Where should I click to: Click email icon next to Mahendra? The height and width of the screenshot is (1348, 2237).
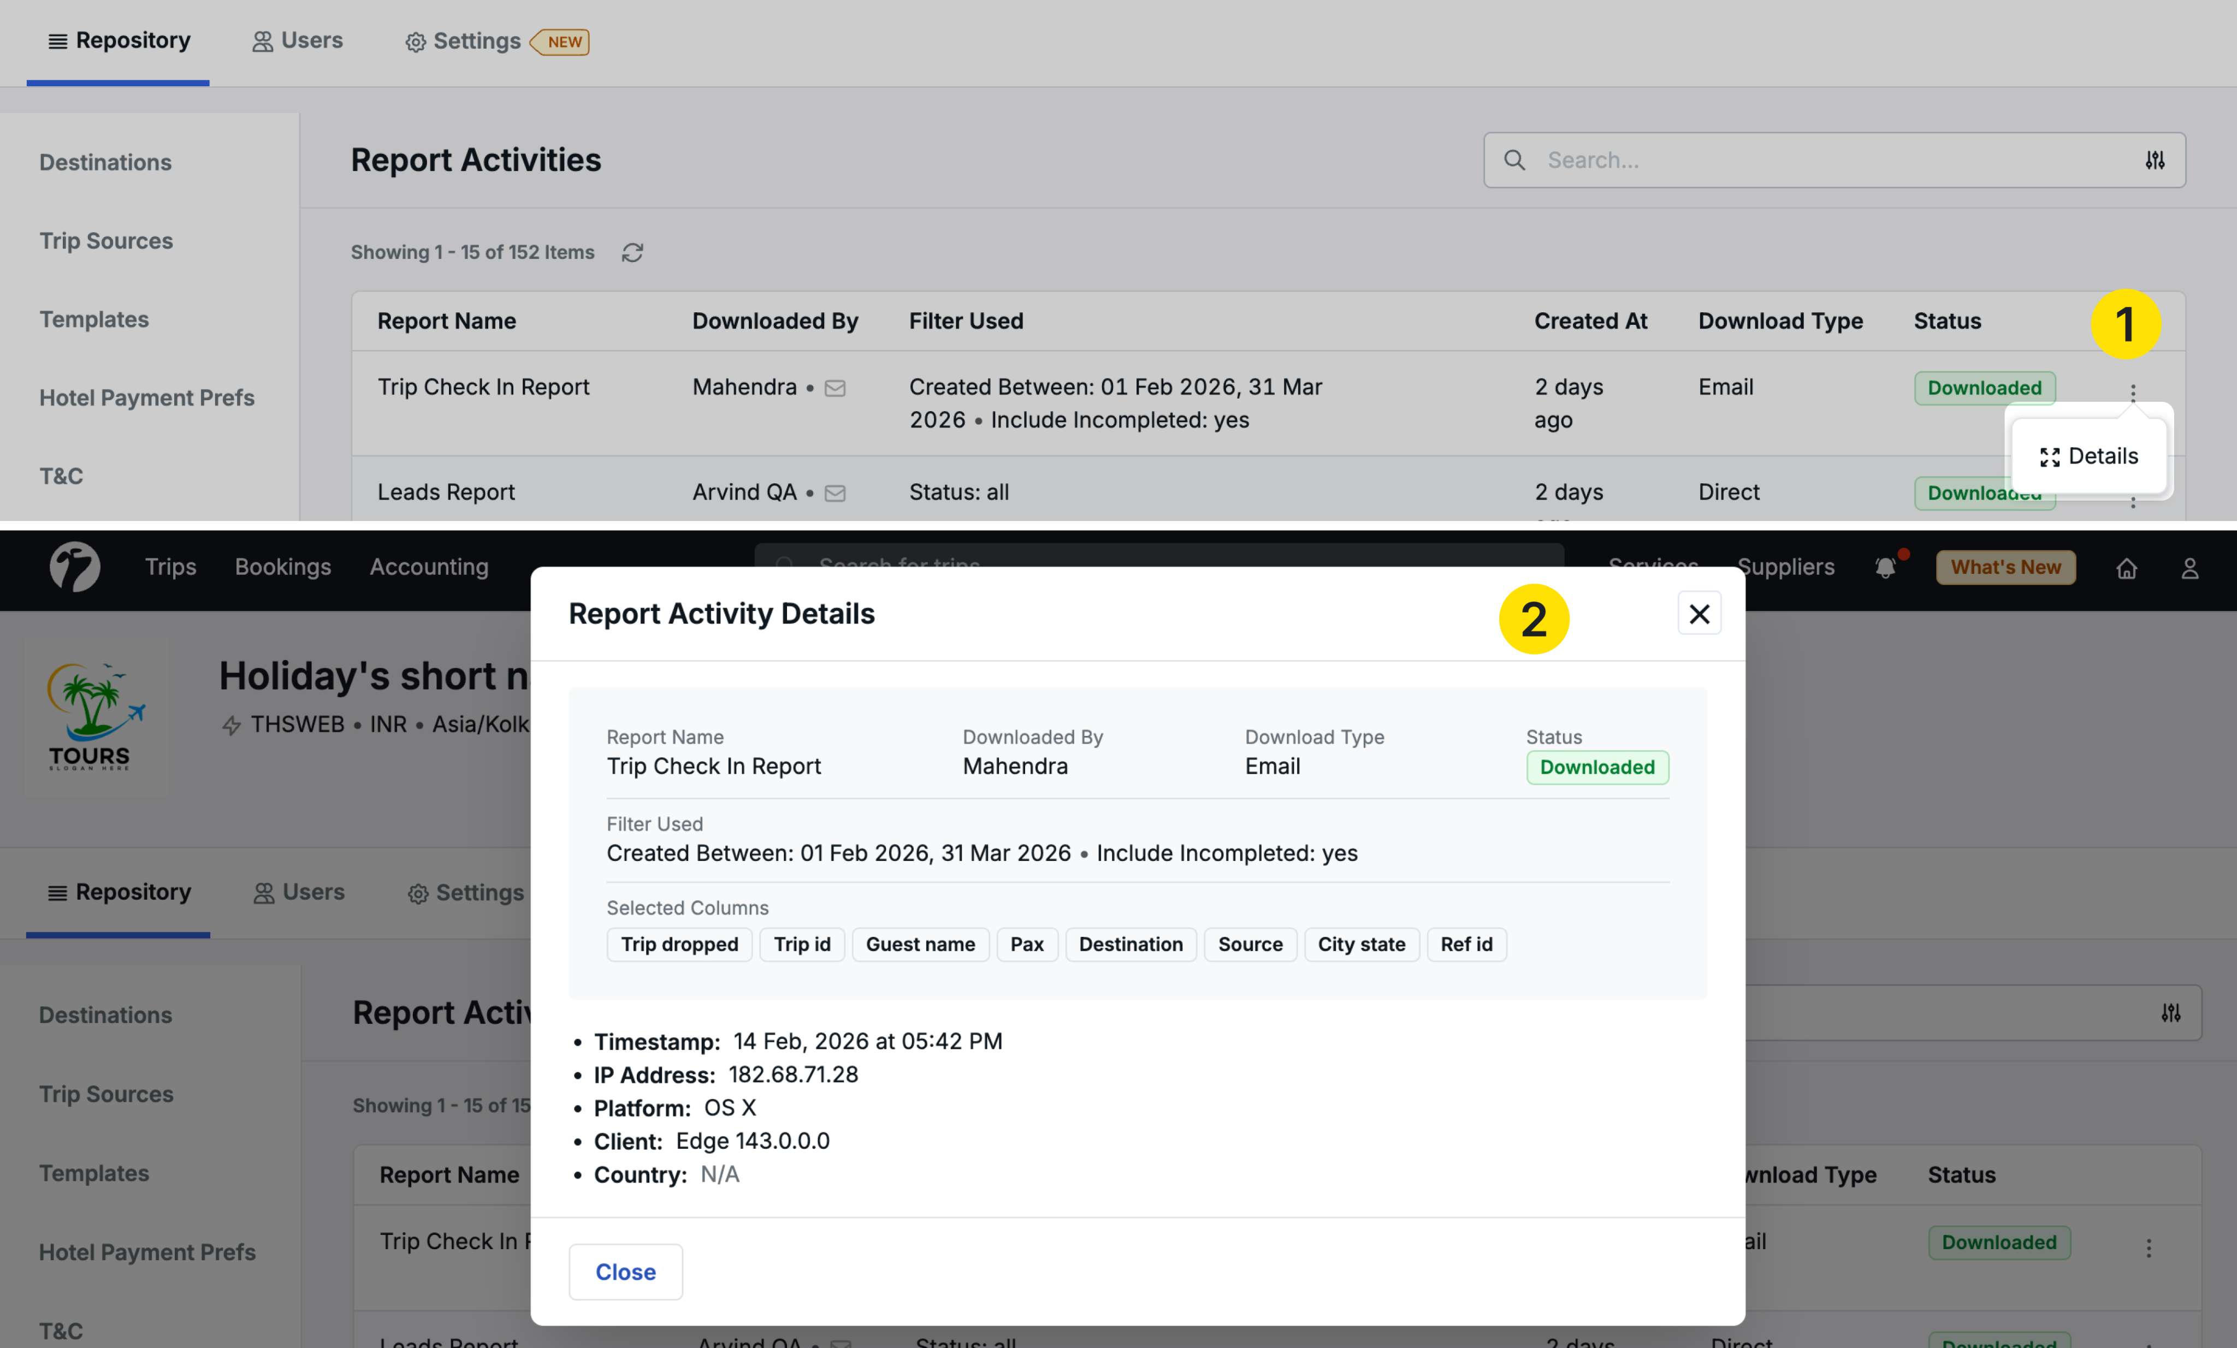(835, 389)
